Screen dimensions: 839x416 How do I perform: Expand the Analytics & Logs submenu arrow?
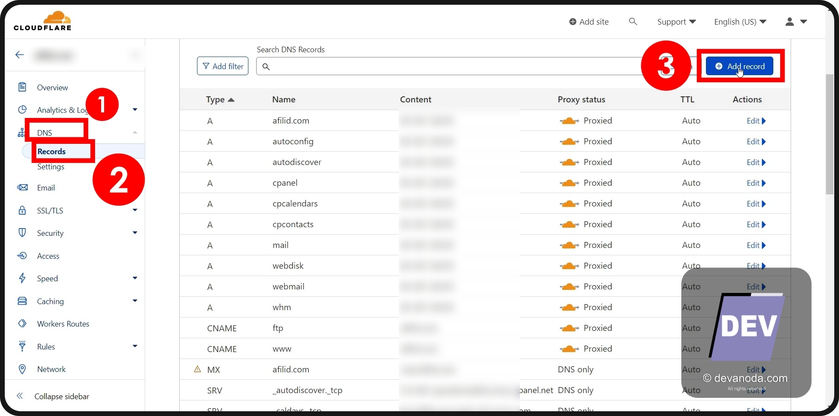pyautogui.click(x=135, y=110)
